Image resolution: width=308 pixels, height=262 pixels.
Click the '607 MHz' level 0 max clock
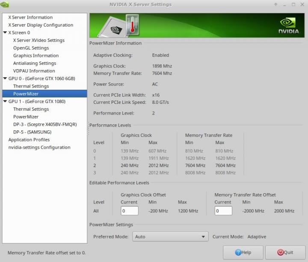(x=157, y=151)
